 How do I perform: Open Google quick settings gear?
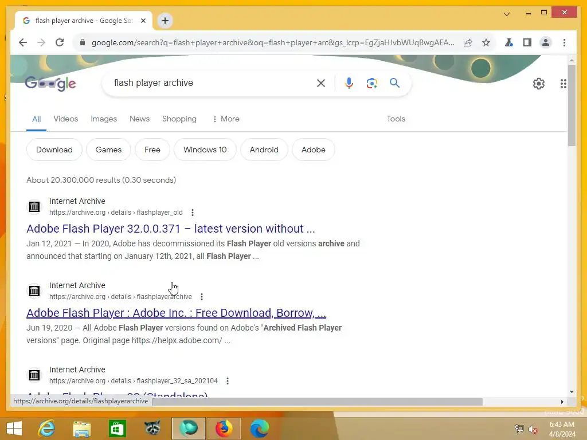pyautogui.click(x=539, y=84)
